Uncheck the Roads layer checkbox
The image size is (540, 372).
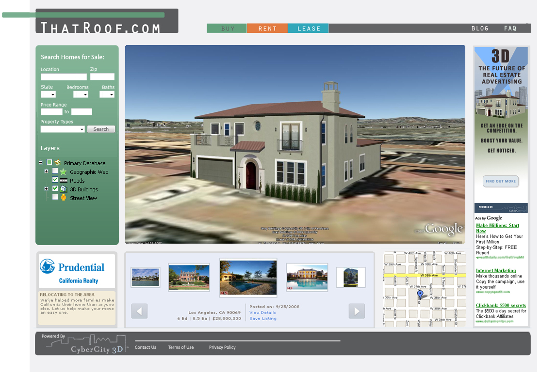(x=55, y=180)
